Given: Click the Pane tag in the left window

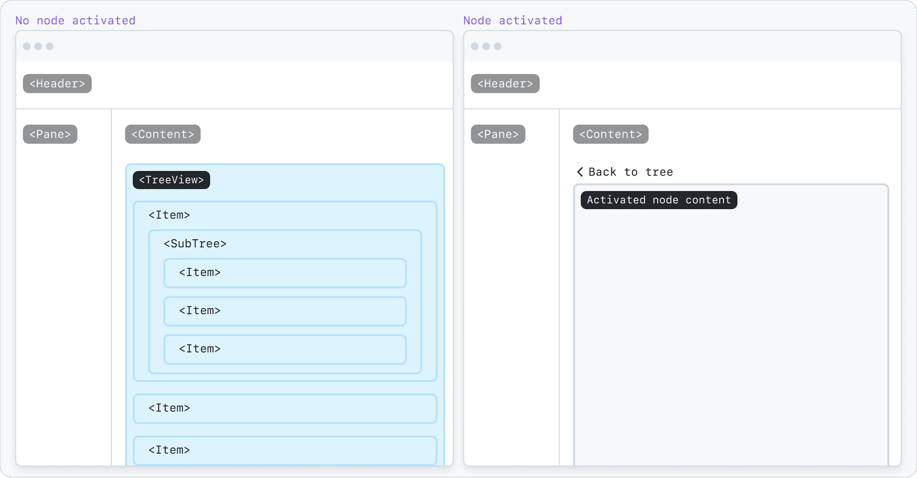Looking at the screenshot, I should tap(50, 134).
